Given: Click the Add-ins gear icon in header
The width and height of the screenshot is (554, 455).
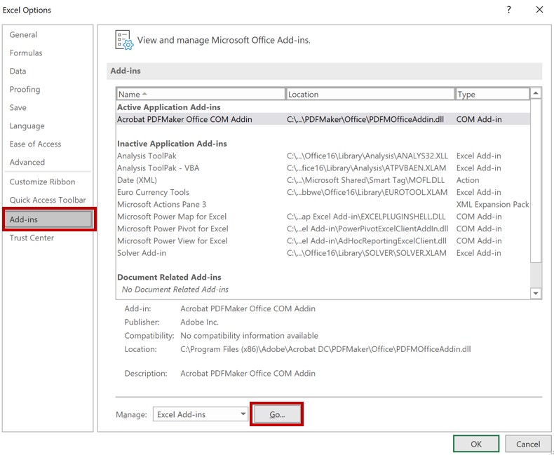Looking at the screenshot, I should coord(124,41).
